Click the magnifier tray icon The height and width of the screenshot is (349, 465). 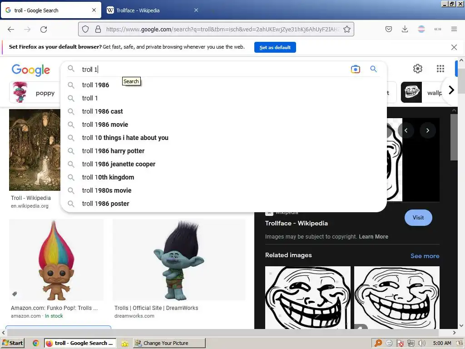[378, 344]
